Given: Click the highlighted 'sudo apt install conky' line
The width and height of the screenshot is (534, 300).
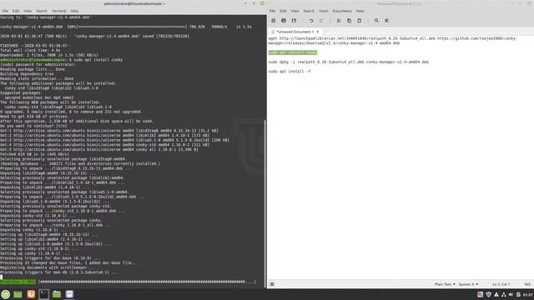Looking at the screenshot, I should (x=293, y=52).
